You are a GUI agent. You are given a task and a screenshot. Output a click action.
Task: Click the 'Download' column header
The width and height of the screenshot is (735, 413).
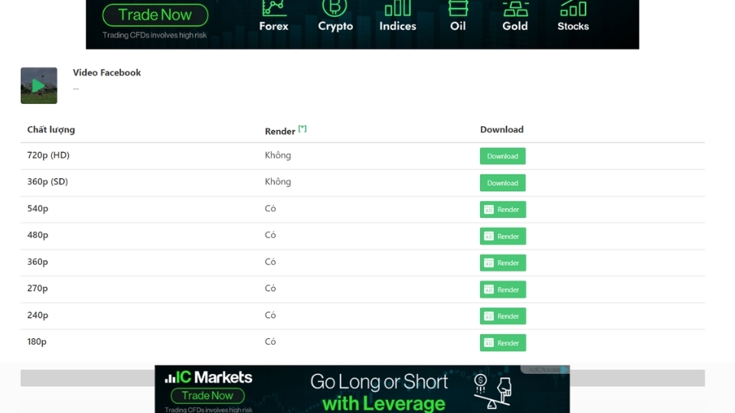click(x=501, y=130)
